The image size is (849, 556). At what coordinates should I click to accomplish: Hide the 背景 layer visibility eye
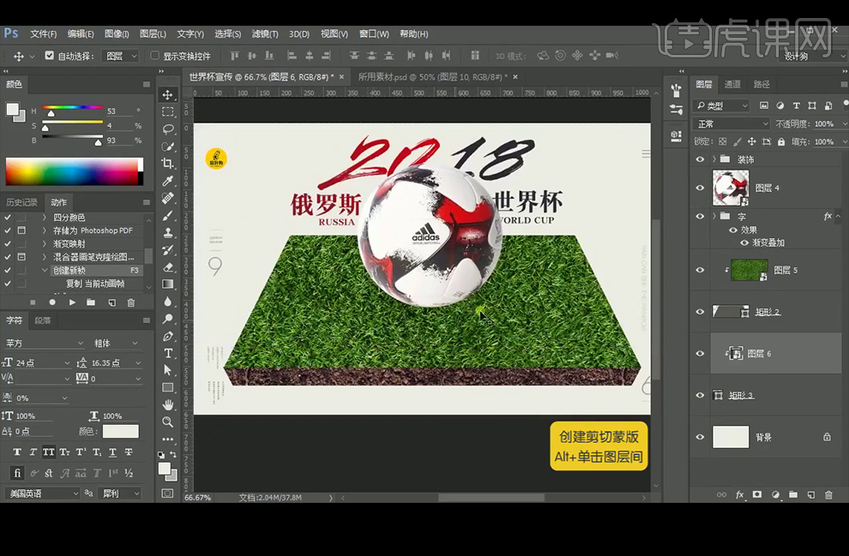[x=700, y=437]
